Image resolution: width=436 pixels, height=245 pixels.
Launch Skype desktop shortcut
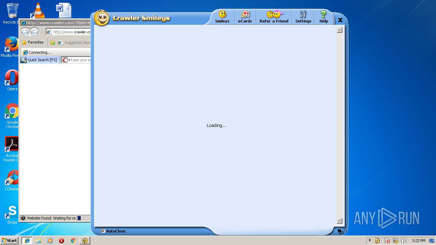12,214
